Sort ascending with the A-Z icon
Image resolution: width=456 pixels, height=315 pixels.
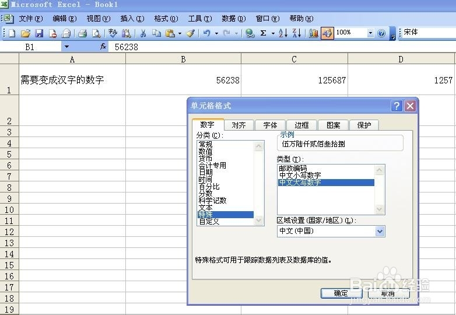point(283,33)
